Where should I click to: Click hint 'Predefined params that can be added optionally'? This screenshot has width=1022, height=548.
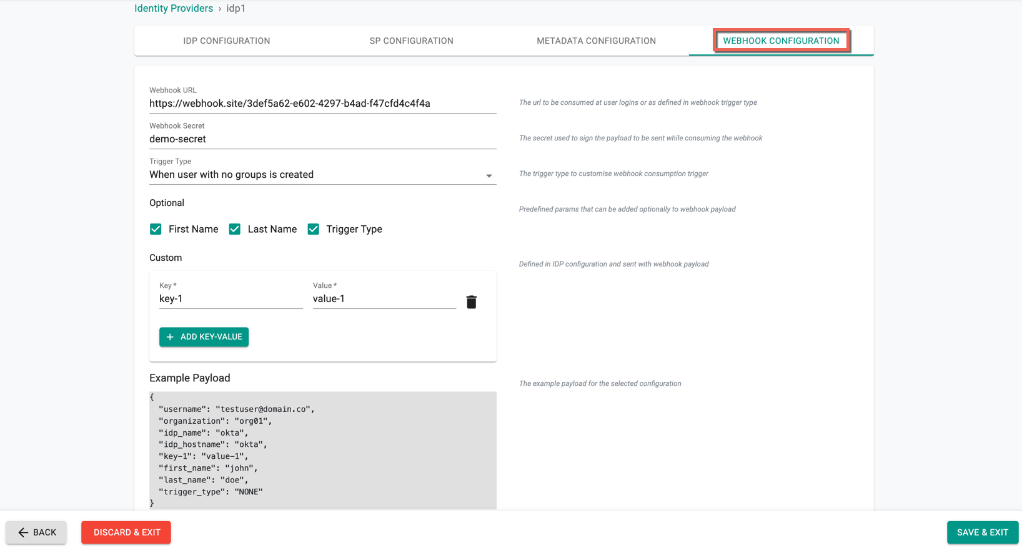pyautogui.click(x=627, y=209)
